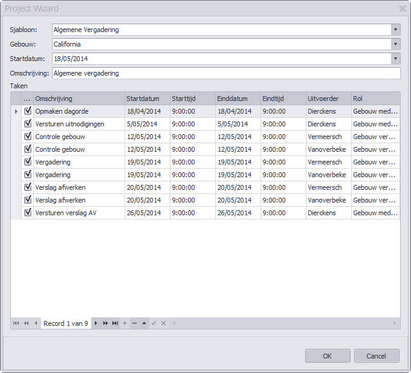
Task: Go to last record in navigator
Action: 115,323
